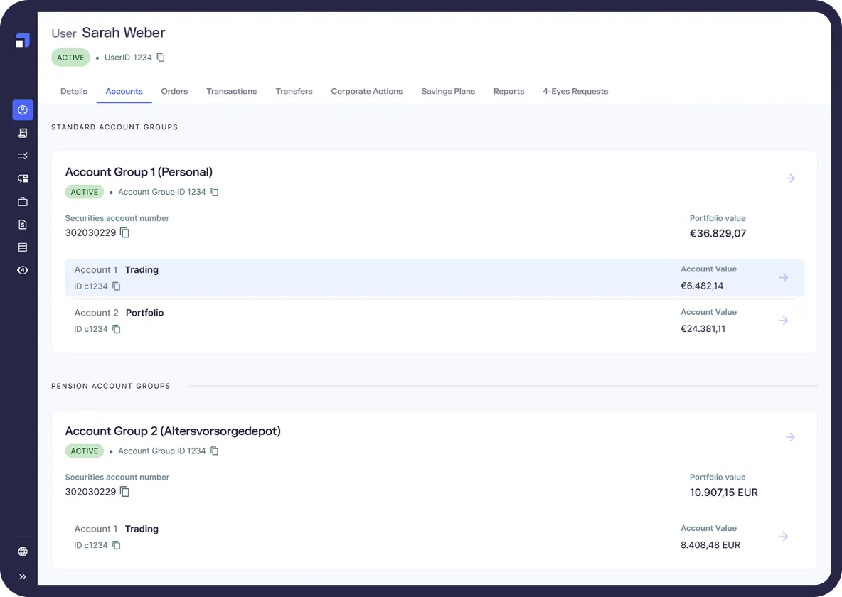Open Account Group 1 (Personal) arrow
This screenshot has width=842, height=597.
(x=790, y=178)
